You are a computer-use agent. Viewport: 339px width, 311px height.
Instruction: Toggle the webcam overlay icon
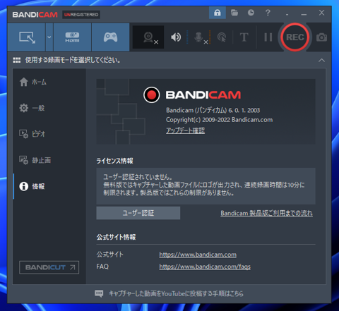click(x=148, y=37)
